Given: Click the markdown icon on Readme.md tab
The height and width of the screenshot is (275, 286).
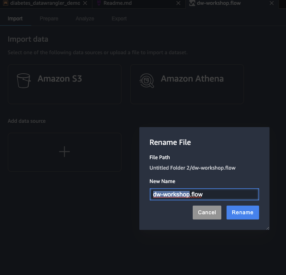Looking at the screenshot, I should (99, 3).
